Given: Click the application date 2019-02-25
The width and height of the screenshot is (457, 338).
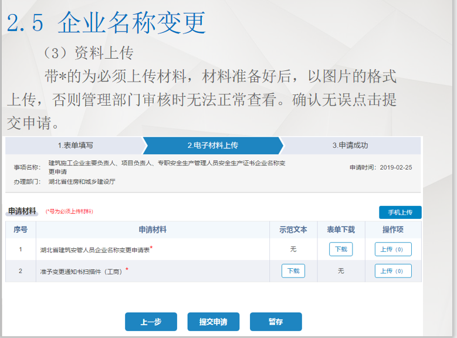Looking at the screenshot, I should (396, 167).
